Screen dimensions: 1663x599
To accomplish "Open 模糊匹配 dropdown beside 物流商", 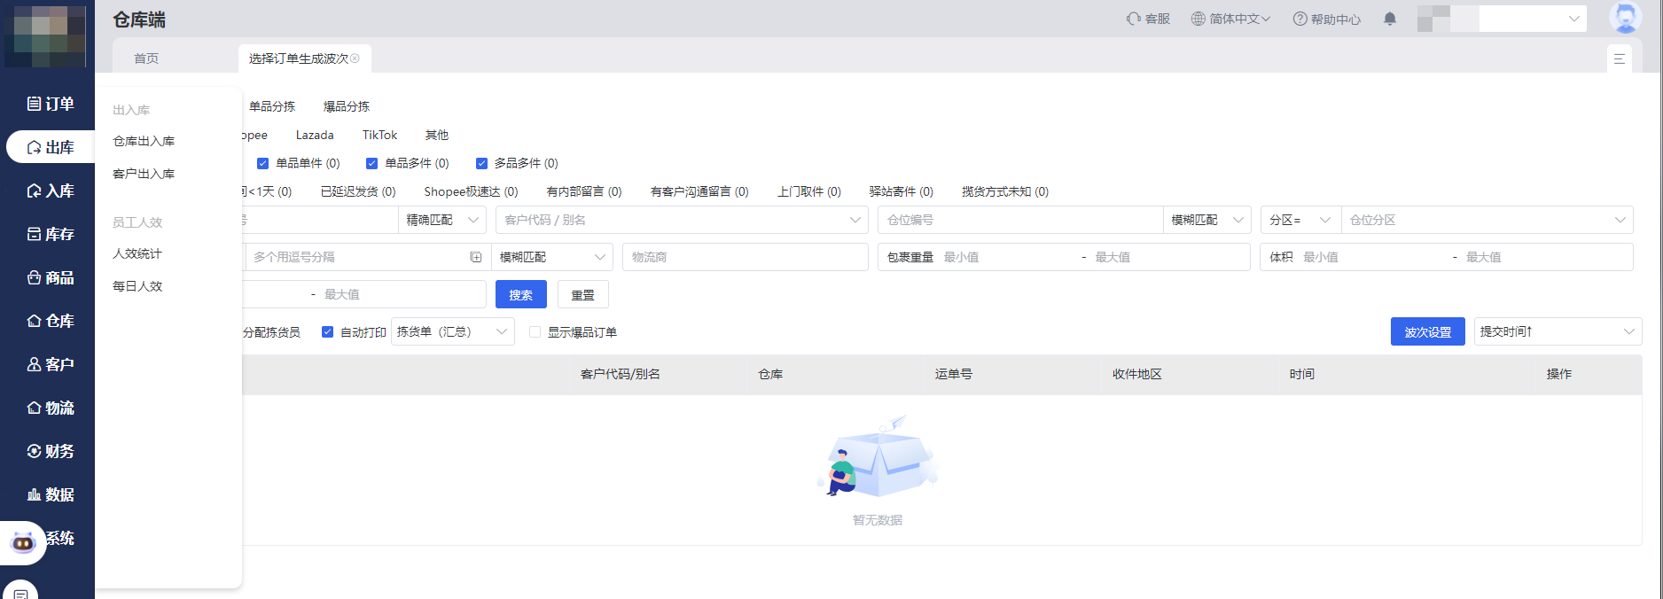I will [551, 257].
